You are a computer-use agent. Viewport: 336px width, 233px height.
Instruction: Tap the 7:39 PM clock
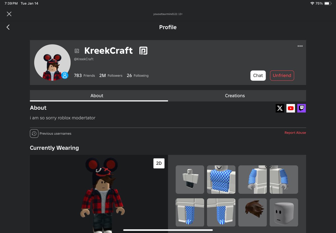click(11, 3)
